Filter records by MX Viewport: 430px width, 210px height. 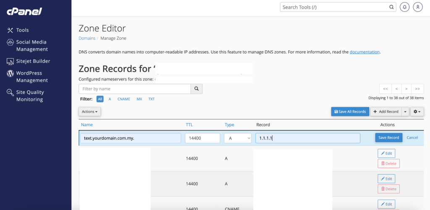(x=139, y=99)
